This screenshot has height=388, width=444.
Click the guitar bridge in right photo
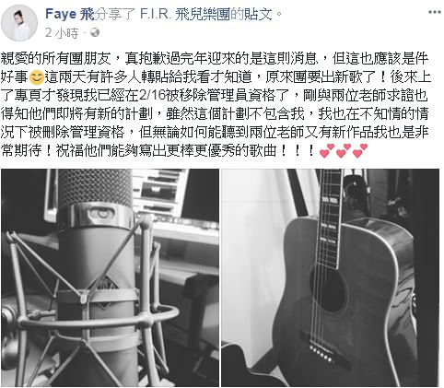coord(323,350)
